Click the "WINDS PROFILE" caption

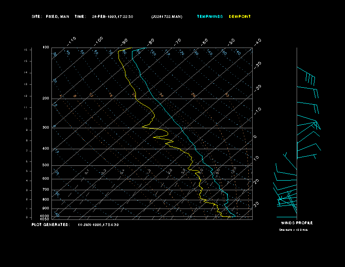click(297, 223)
